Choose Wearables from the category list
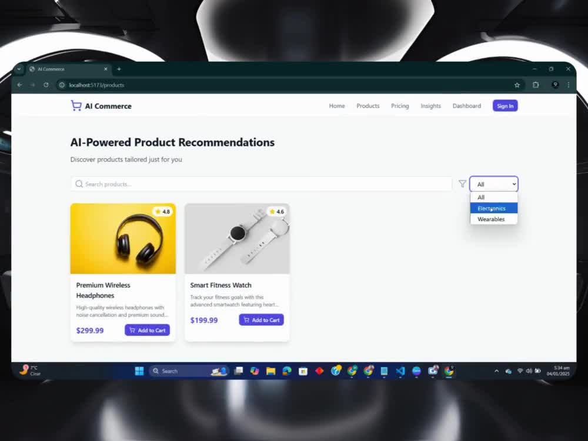The image size is (588, 441). pos(493,219)
